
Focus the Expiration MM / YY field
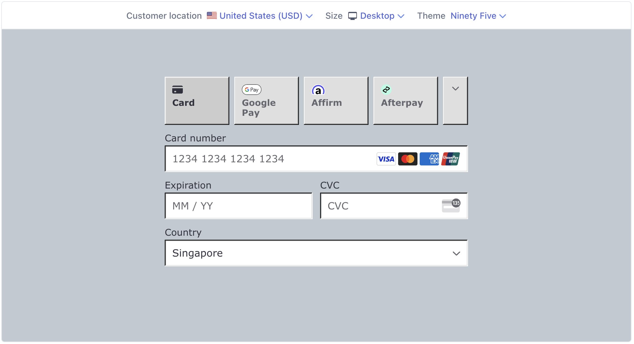239,206
